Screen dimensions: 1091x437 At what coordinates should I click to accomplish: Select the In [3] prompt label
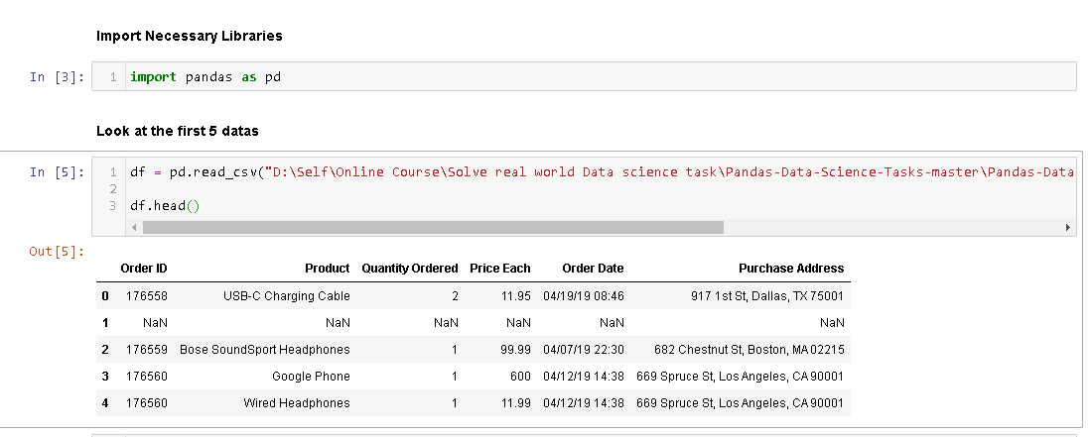coord(57,77)
